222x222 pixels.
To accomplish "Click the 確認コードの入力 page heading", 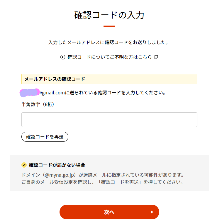I will tap(109, 15).
